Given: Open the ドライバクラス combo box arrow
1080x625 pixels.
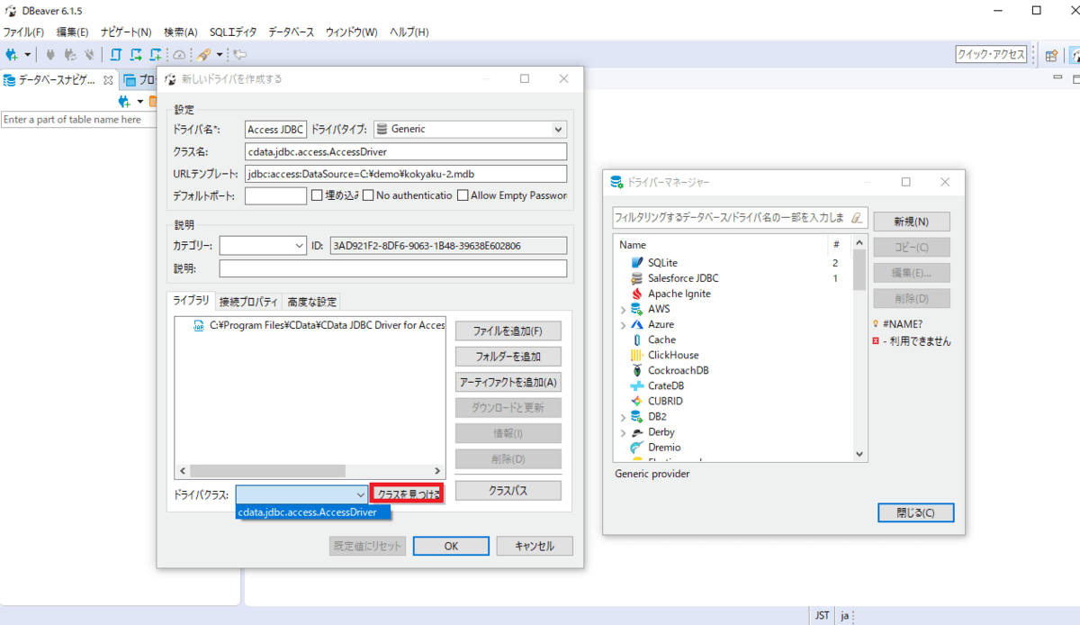Looking at the screenshot, I should click(x=360, y=494).
